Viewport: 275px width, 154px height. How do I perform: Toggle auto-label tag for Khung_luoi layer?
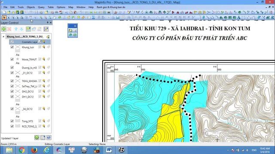pyautogui.click(x=49, y=47)
